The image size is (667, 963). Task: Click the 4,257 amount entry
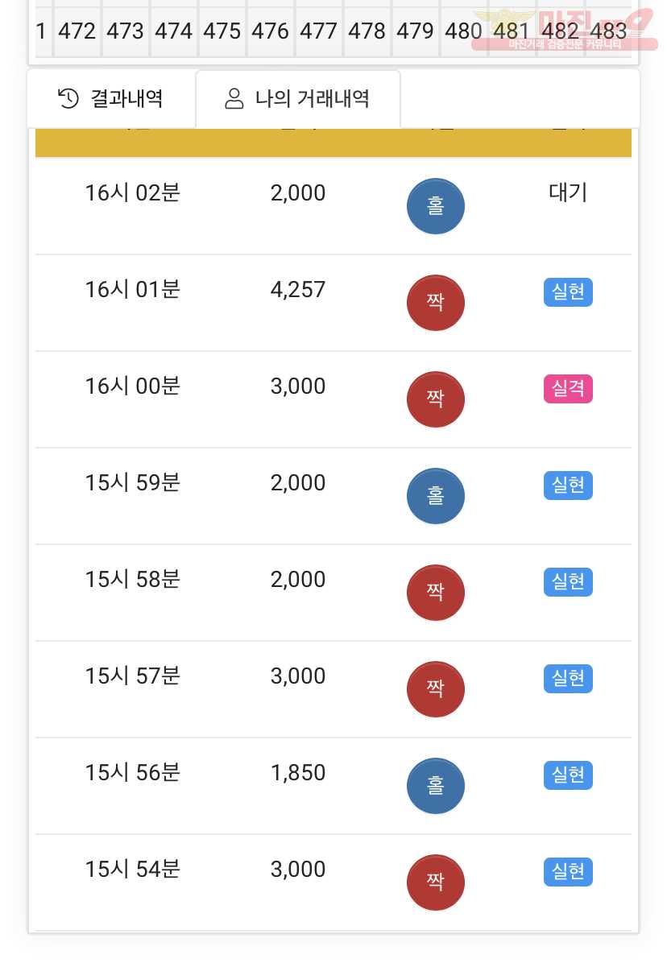point(298,289)
